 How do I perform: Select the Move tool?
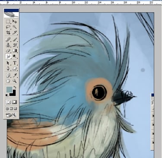15,22
